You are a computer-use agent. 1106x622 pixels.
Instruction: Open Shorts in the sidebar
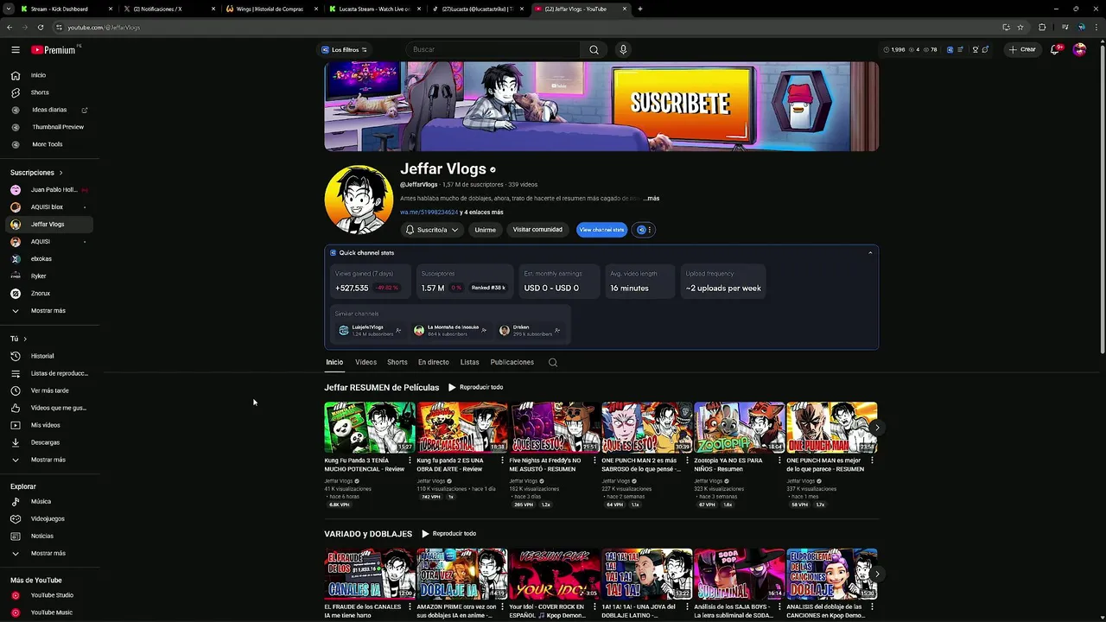(49, 92)
